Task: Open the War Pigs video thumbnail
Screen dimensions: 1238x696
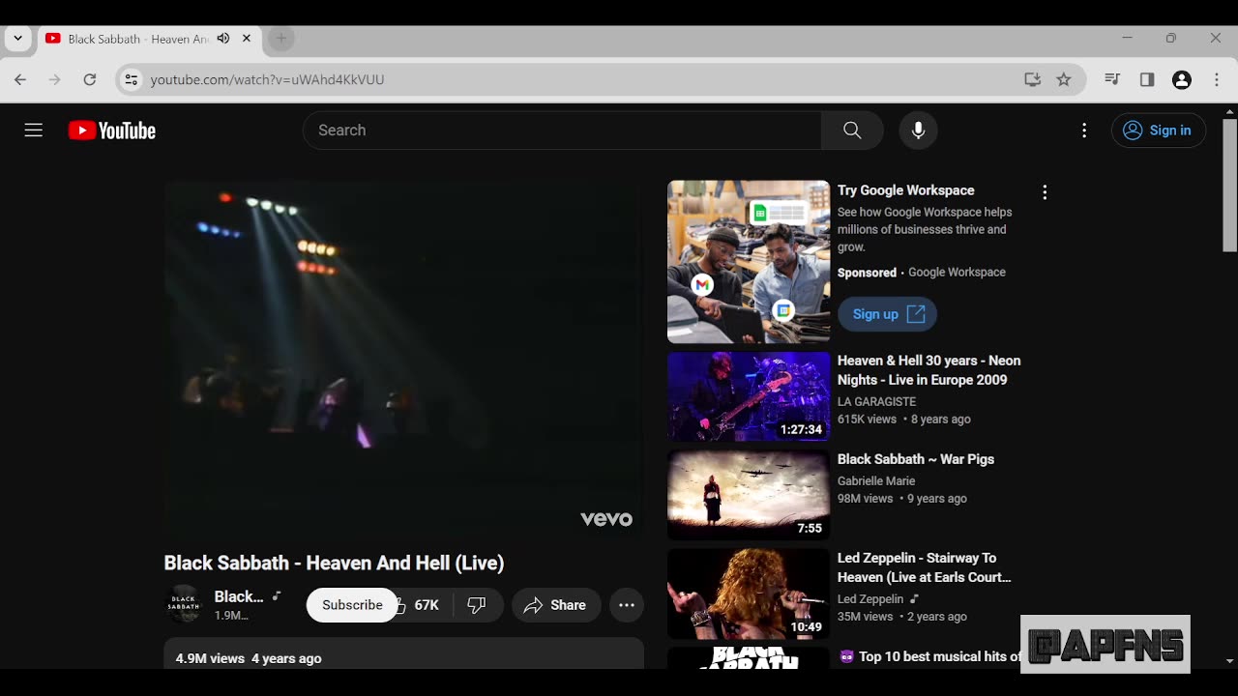Action: click(x=749, y=496)
